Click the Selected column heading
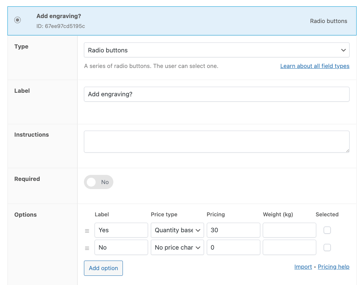The image size is (363, 285). [327, 215]
